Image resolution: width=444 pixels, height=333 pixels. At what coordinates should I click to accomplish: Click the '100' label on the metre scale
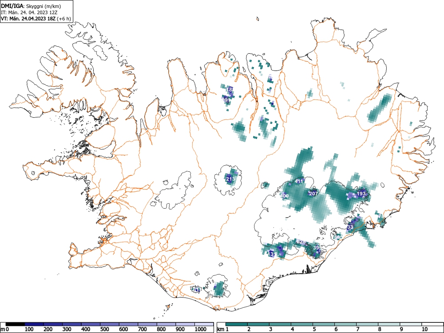(x=29, y=329)
